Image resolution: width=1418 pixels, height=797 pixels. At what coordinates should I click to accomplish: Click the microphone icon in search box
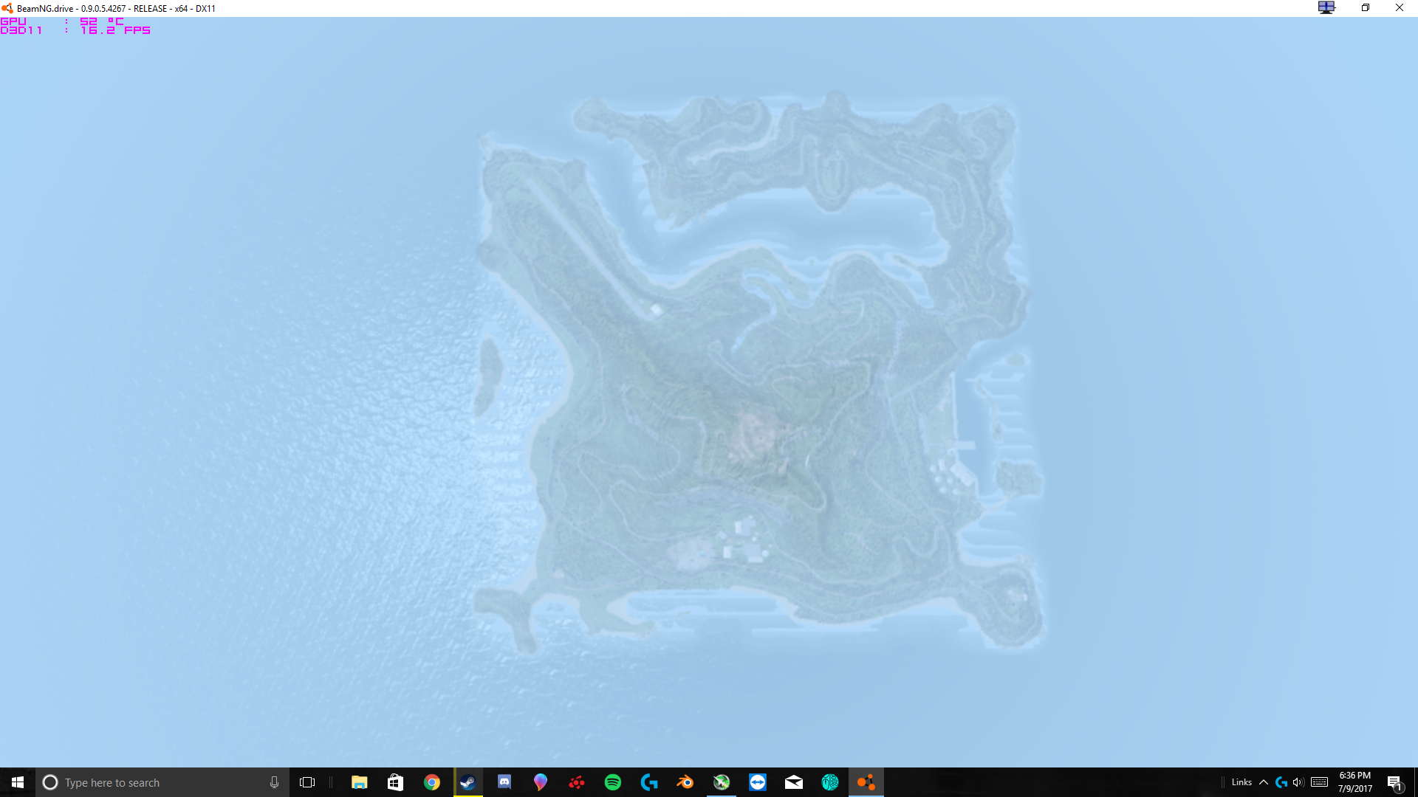(x=274, y=782)
